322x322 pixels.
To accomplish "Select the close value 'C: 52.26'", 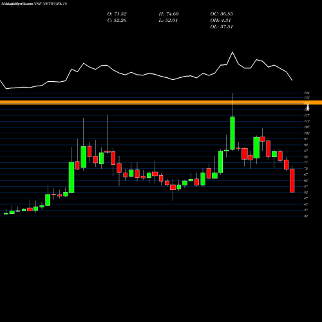I will pos(117,21).
